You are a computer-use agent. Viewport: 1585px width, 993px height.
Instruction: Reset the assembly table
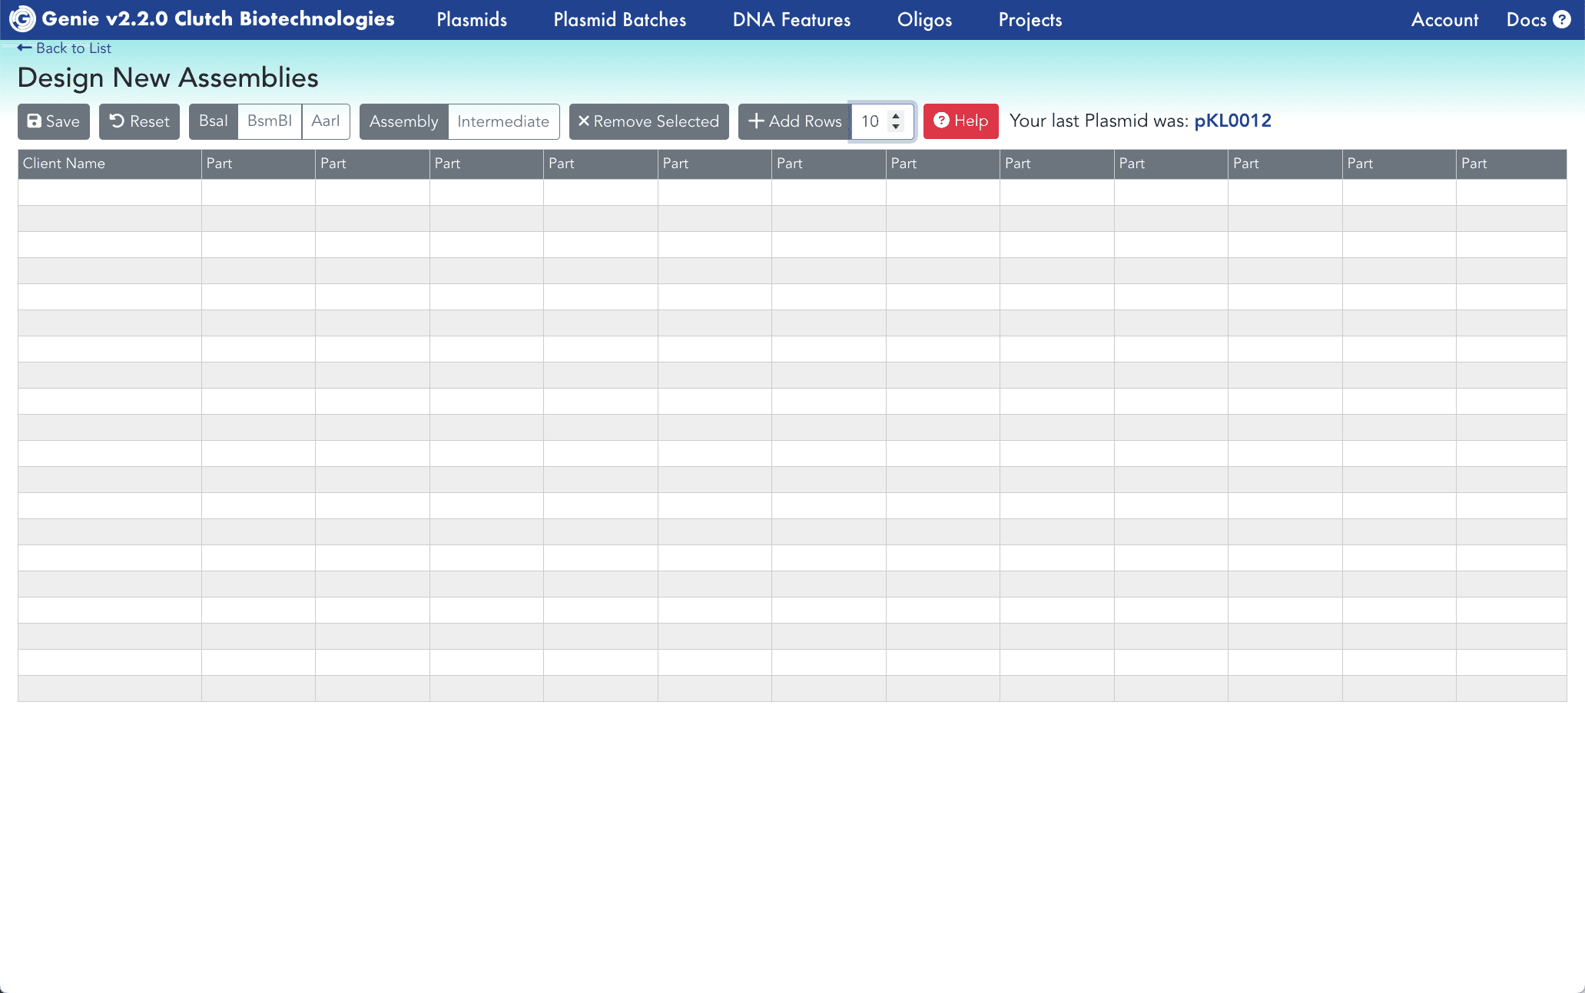pos(139,121)
